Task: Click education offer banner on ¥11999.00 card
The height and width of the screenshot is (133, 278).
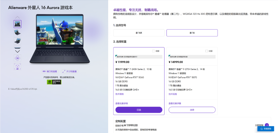Action: [139, 57]
